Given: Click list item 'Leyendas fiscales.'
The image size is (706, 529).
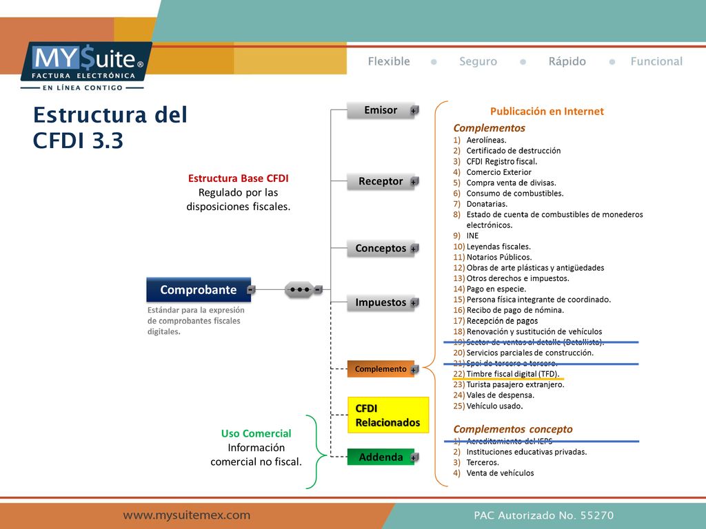Looking at the screenshot, I should (x=498, y=247).
